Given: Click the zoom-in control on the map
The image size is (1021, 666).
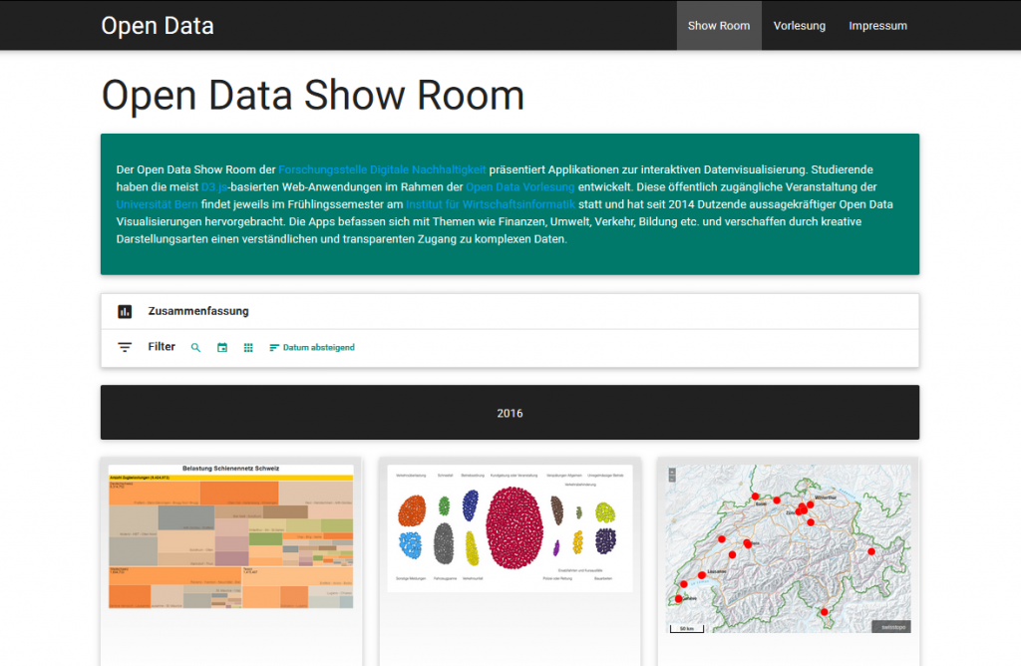Looking at the screenshot, I should 672,472.
